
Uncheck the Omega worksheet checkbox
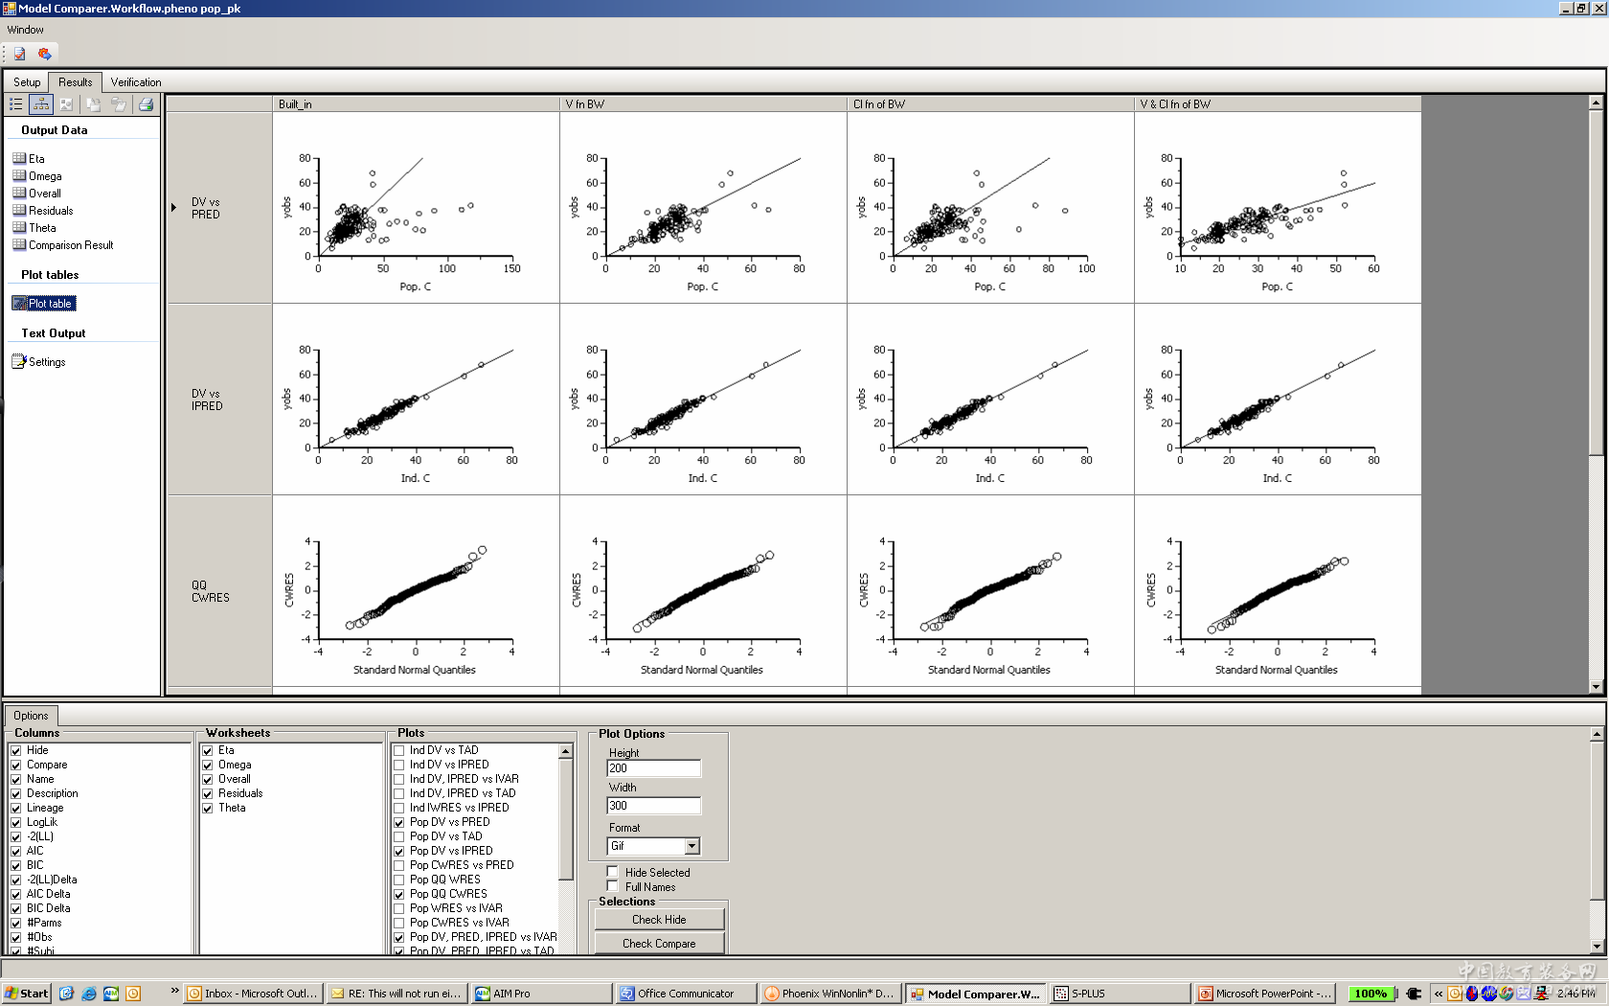point(208,766)
